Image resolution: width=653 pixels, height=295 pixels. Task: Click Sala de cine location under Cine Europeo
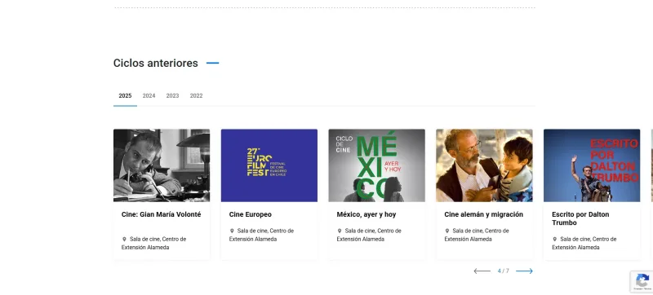[x=261, y=235]
